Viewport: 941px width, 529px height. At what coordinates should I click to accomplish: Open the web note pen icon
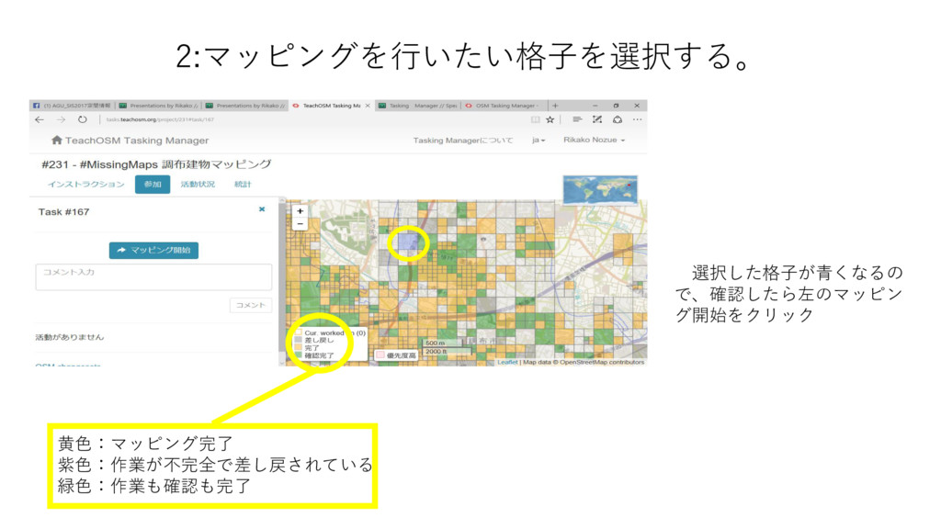597,119
